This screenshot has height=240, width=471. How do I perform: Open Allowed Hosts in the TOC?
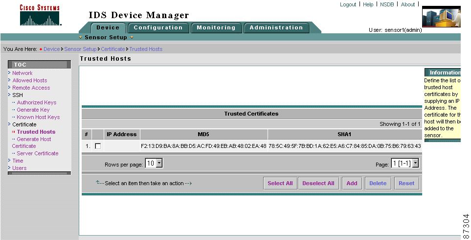pos(30,80)
